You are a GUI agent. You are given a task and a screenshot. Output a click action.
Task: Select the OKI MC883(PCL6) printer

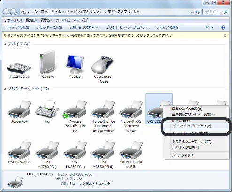103,150
